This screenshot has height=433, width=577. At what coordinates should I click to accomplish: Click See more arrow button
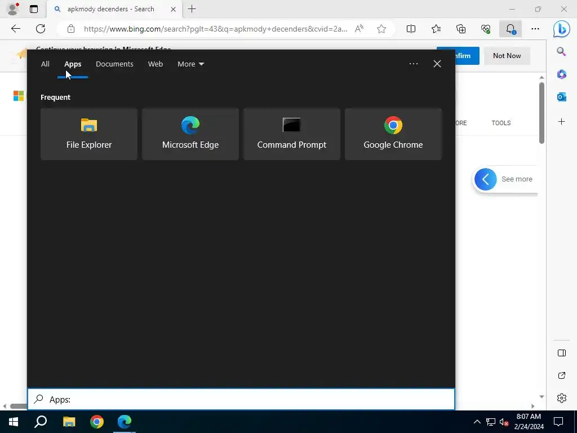coord(485,179)
